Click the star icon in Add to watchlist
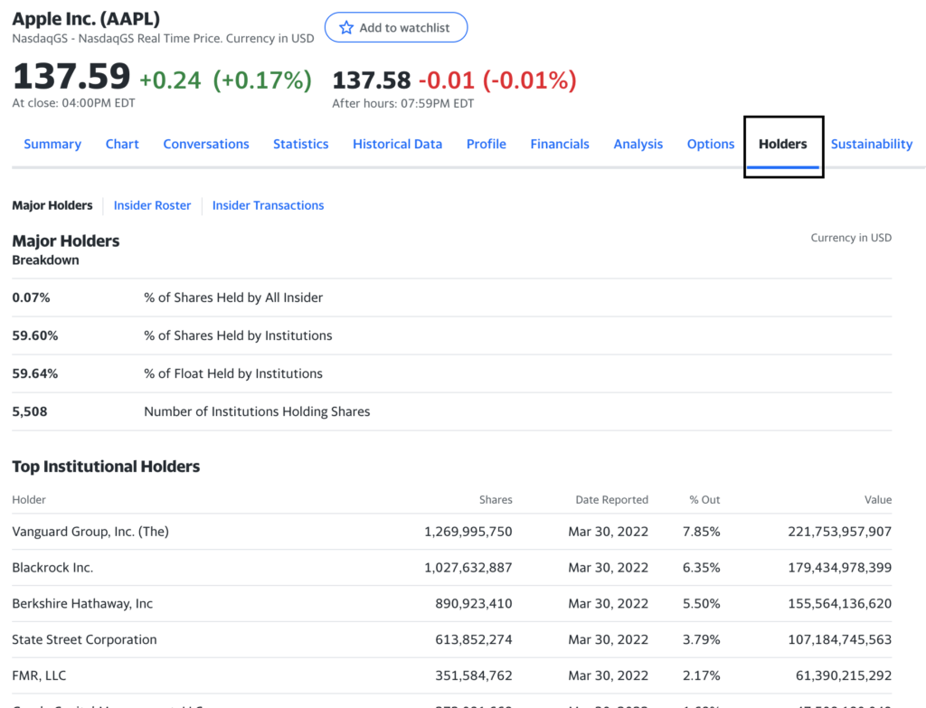The image size is (926, 708). point(346,28)
